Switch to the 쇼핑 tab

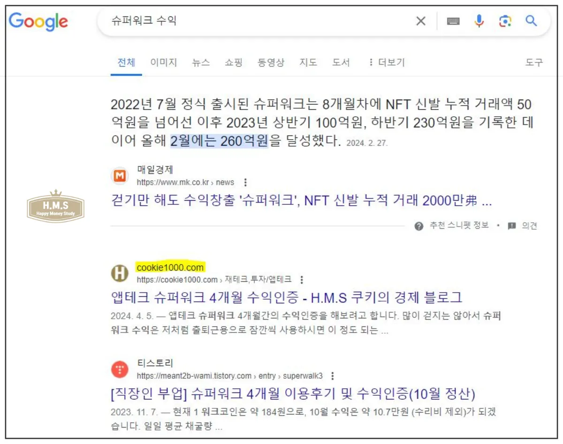point(234,62)
